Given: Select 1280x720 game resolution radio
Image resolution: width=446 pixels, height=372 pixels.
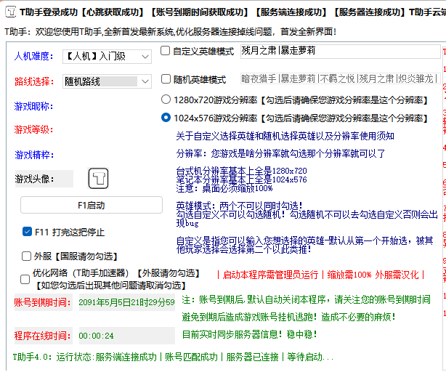Looking at the screenshot, I should [166, 100].
